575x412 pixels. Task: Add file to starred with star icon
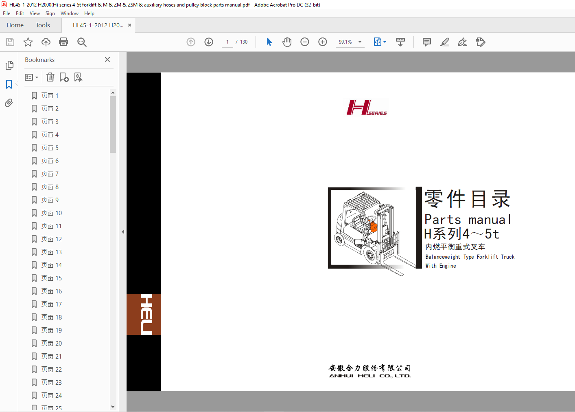coord(28,42)
